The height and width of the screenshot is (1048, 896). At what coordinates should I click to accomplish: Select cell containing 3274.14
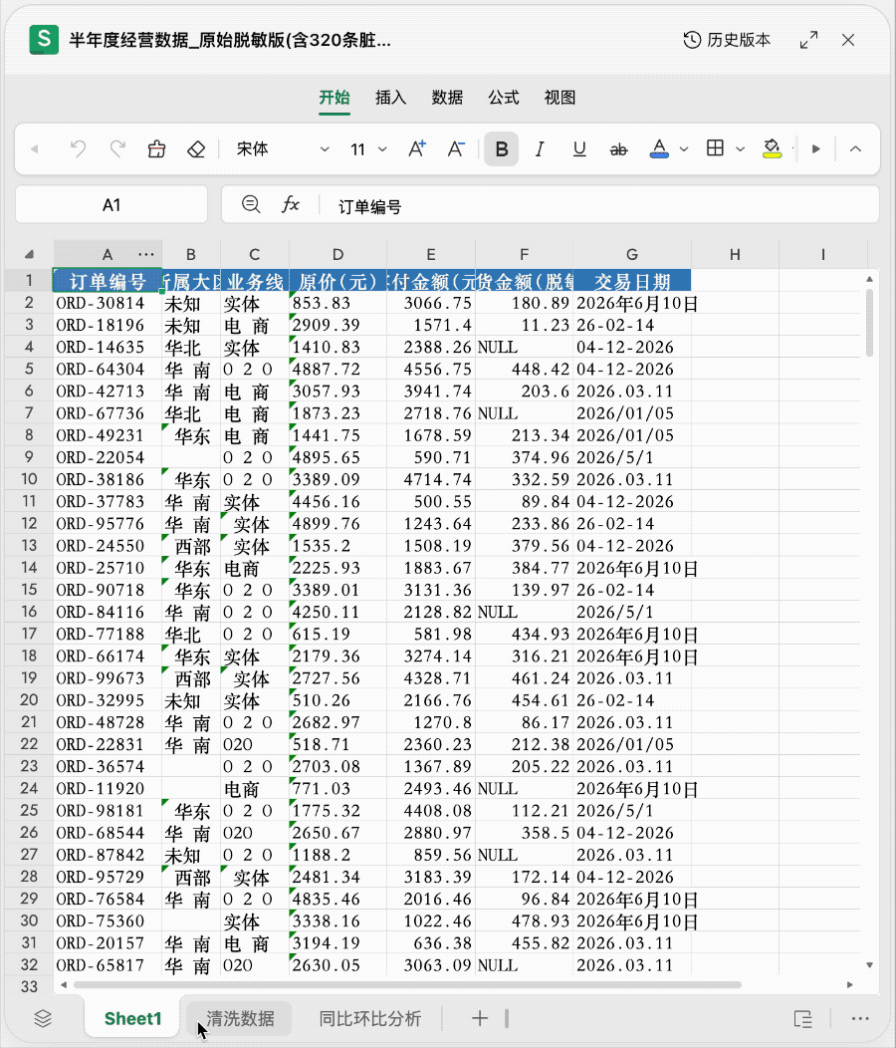(431, 656)
